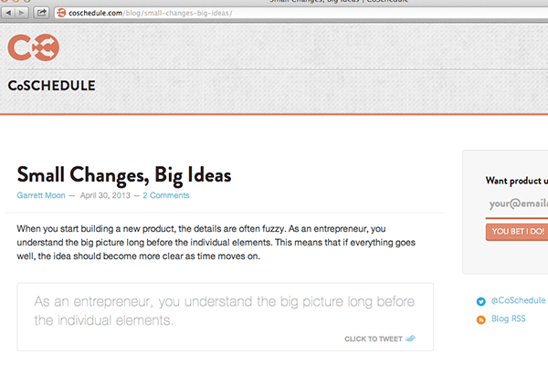Click the tweetable entrepreneur quote box
The width and height of the screenshot is (548, 365).
tap(225, 317)
